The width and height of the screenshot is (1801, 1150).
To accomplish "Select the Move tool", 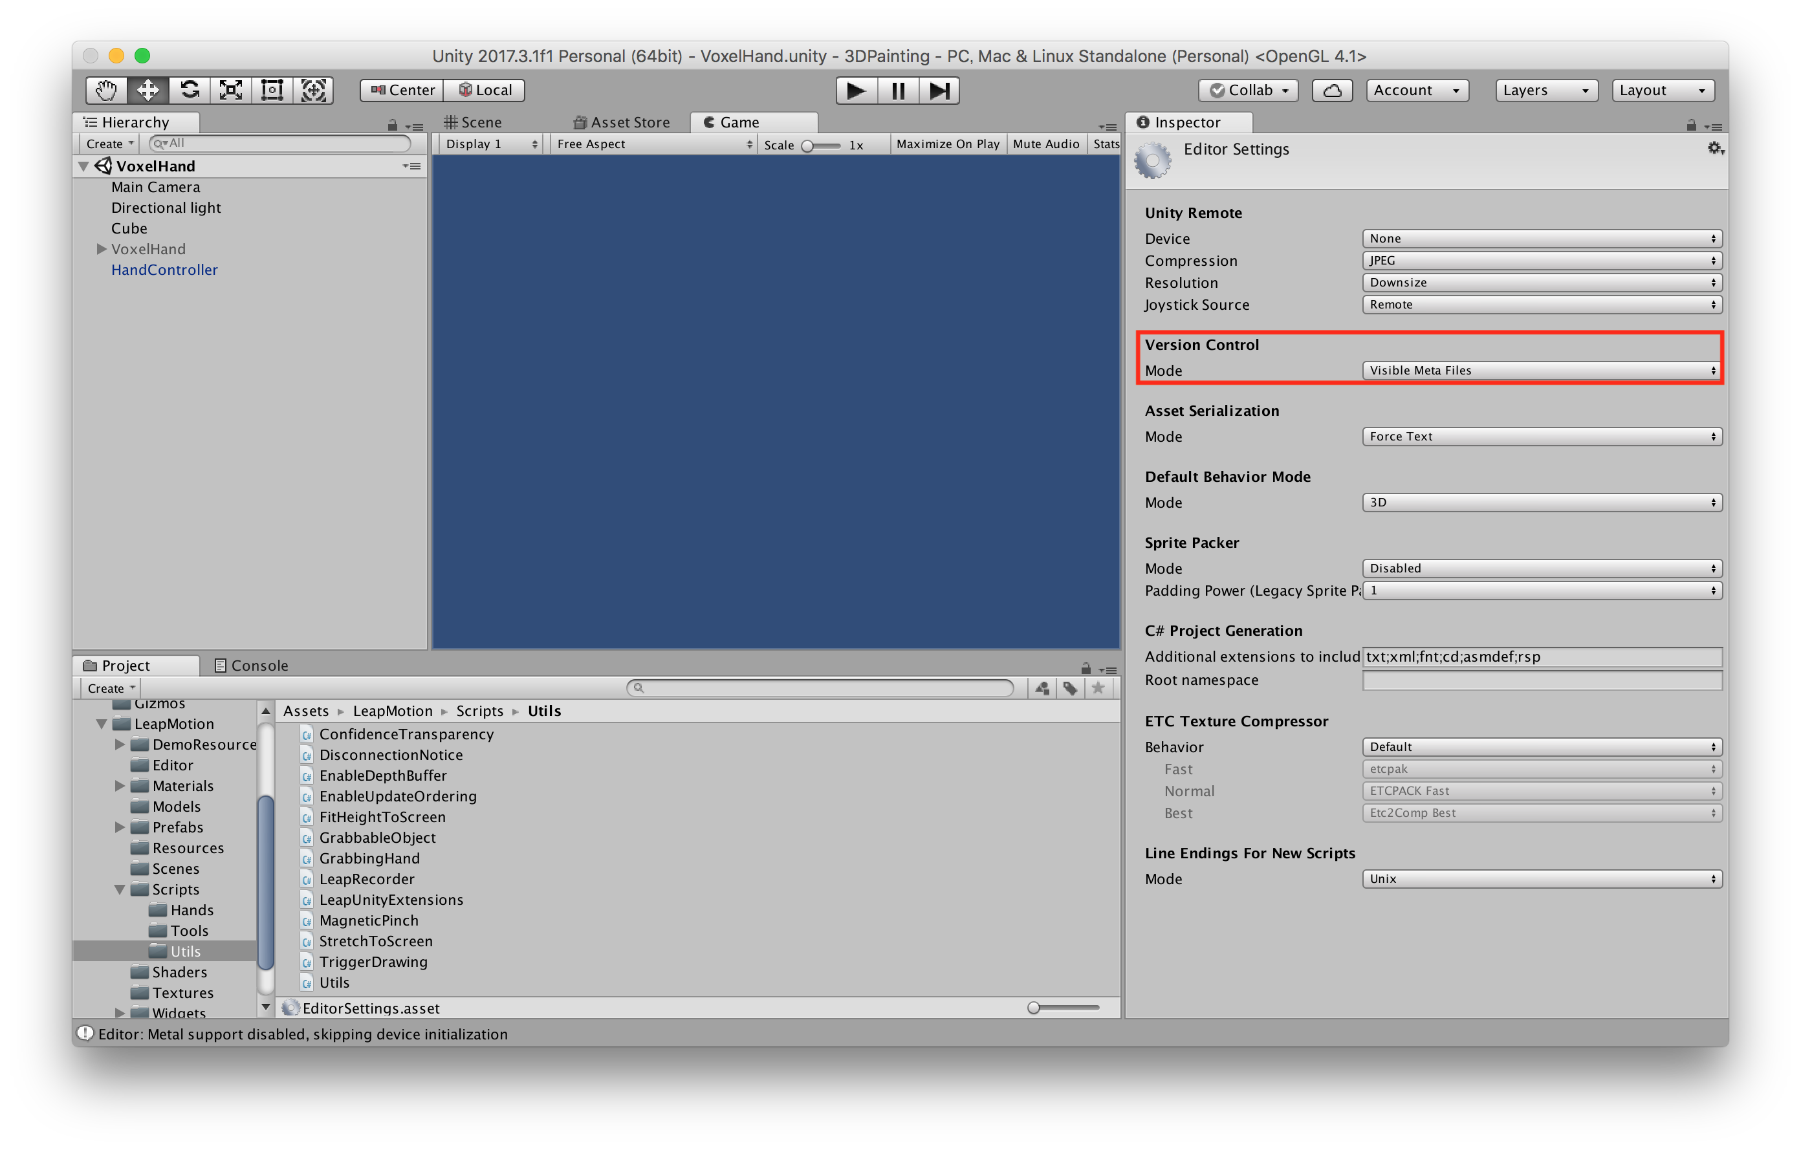I will [147, 91].
